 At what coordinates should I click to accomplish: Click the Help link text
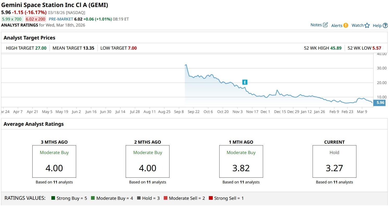pos(377,25)
